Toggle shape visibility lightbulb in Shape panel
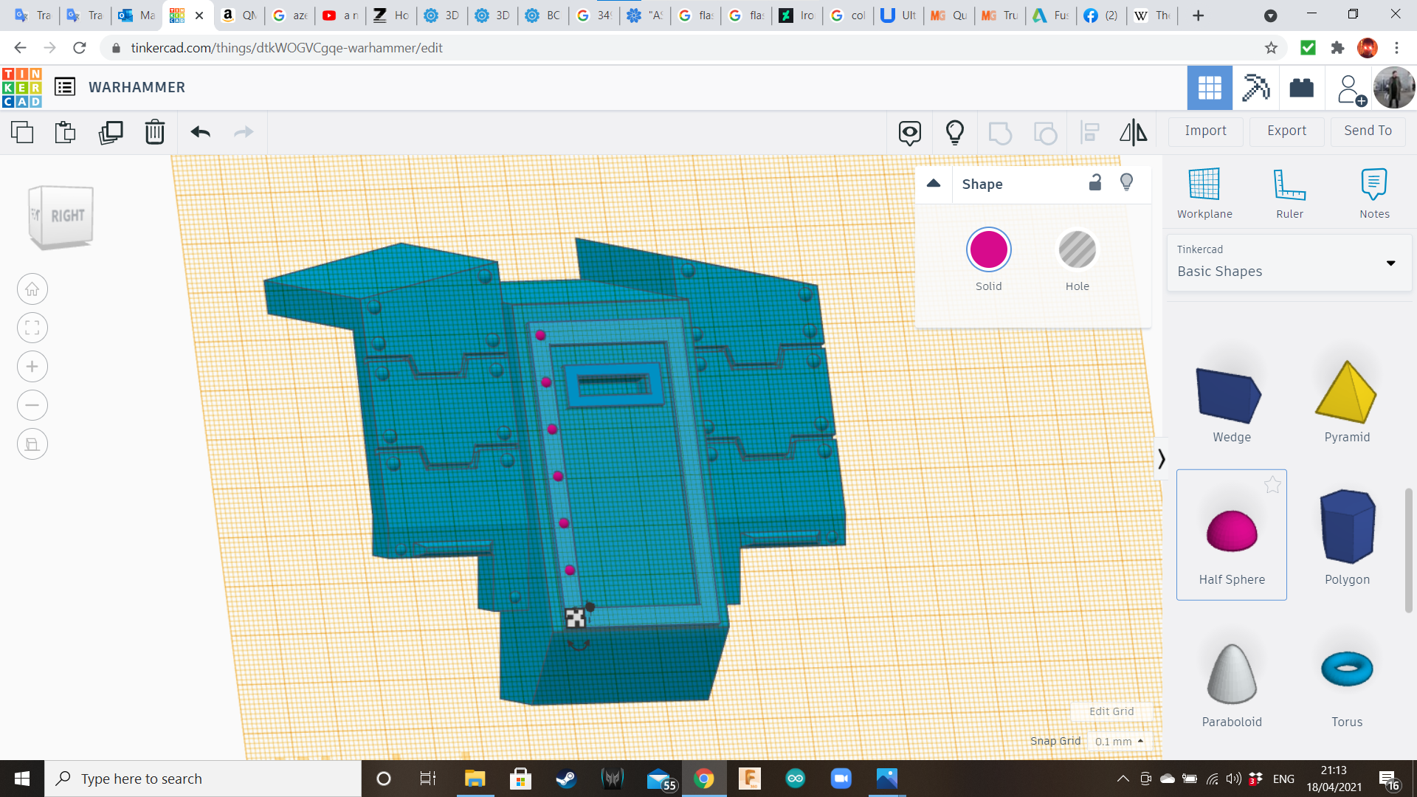Viewport: 1417px width, 797px height. coord(1126,183)
